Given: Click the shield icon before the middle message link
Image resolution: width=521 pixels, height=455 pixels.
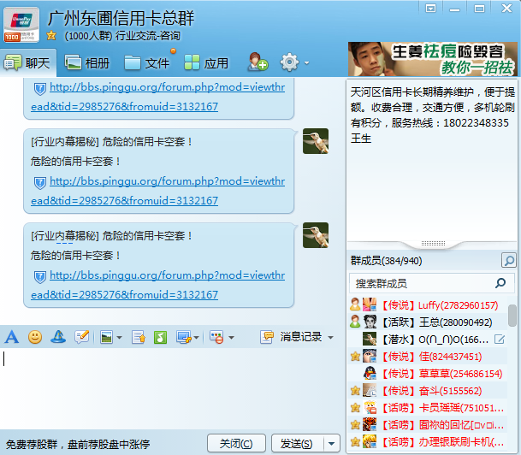Looking at the screenshot, I should (x=40, y=183).
